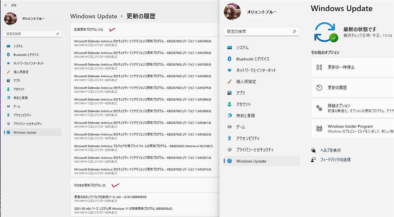Click the アクセシビリティ icon in the left sidebar
Screen dimensions: 394x217
click(x=8, y=115)
